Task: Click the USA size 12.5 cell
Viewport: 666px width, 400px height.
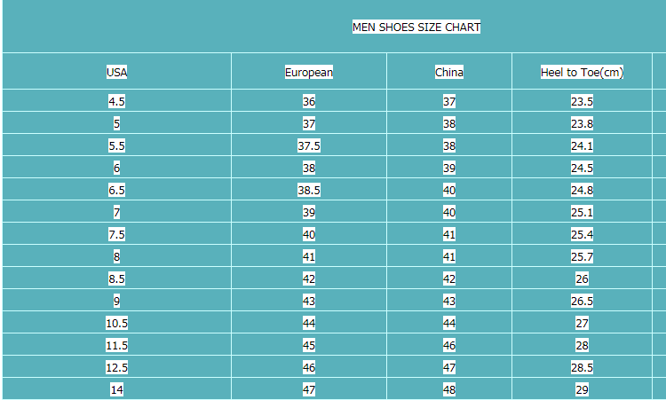Action: [x=116, y=367]
